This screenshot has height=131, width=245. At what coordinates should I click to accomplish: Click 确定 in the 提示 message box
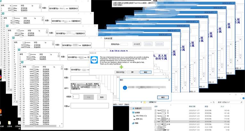click(162, 97)
